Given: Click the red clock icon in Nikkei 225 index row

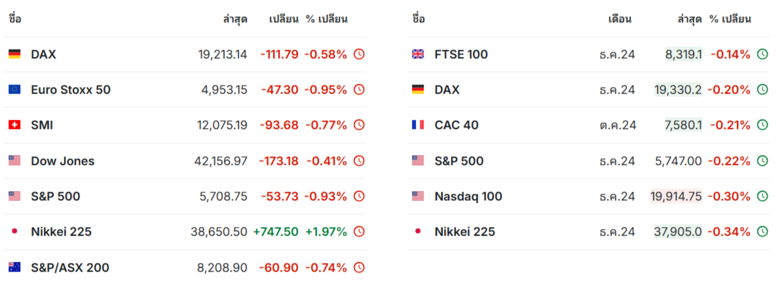Looking at the screenshot, I should click(359, 231).
